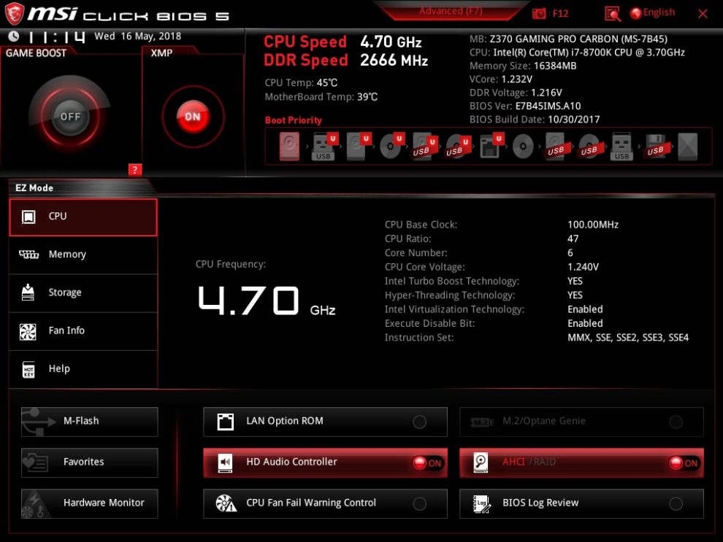
Task: Open the BIOS search icon
Action: coord(612,13)
